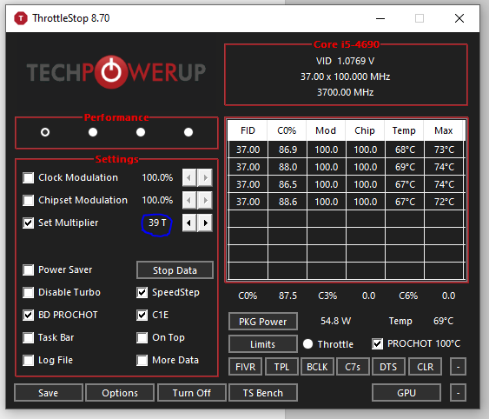
Task: Select the third Performance profile radio button
Action: click(x=141, y=132)
